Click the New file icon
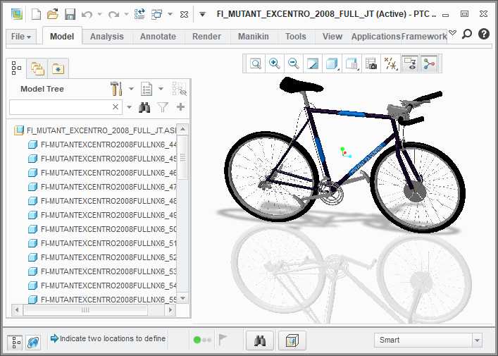 click(x=36, y=14)
